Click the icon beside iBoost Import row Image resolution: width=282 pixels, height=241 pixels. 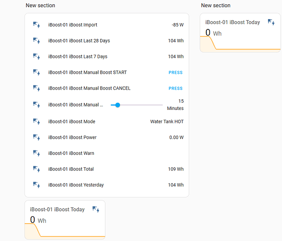pos(37,25)
